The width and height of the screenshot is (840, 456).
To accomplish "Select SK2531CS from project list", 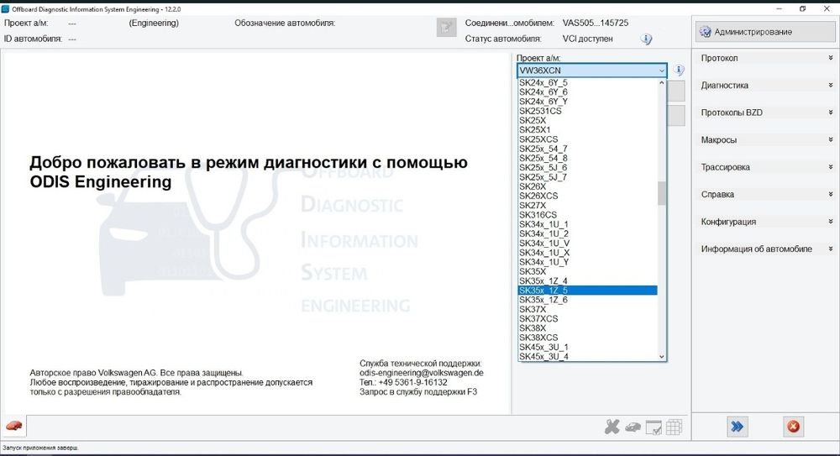I will [587, 111].
